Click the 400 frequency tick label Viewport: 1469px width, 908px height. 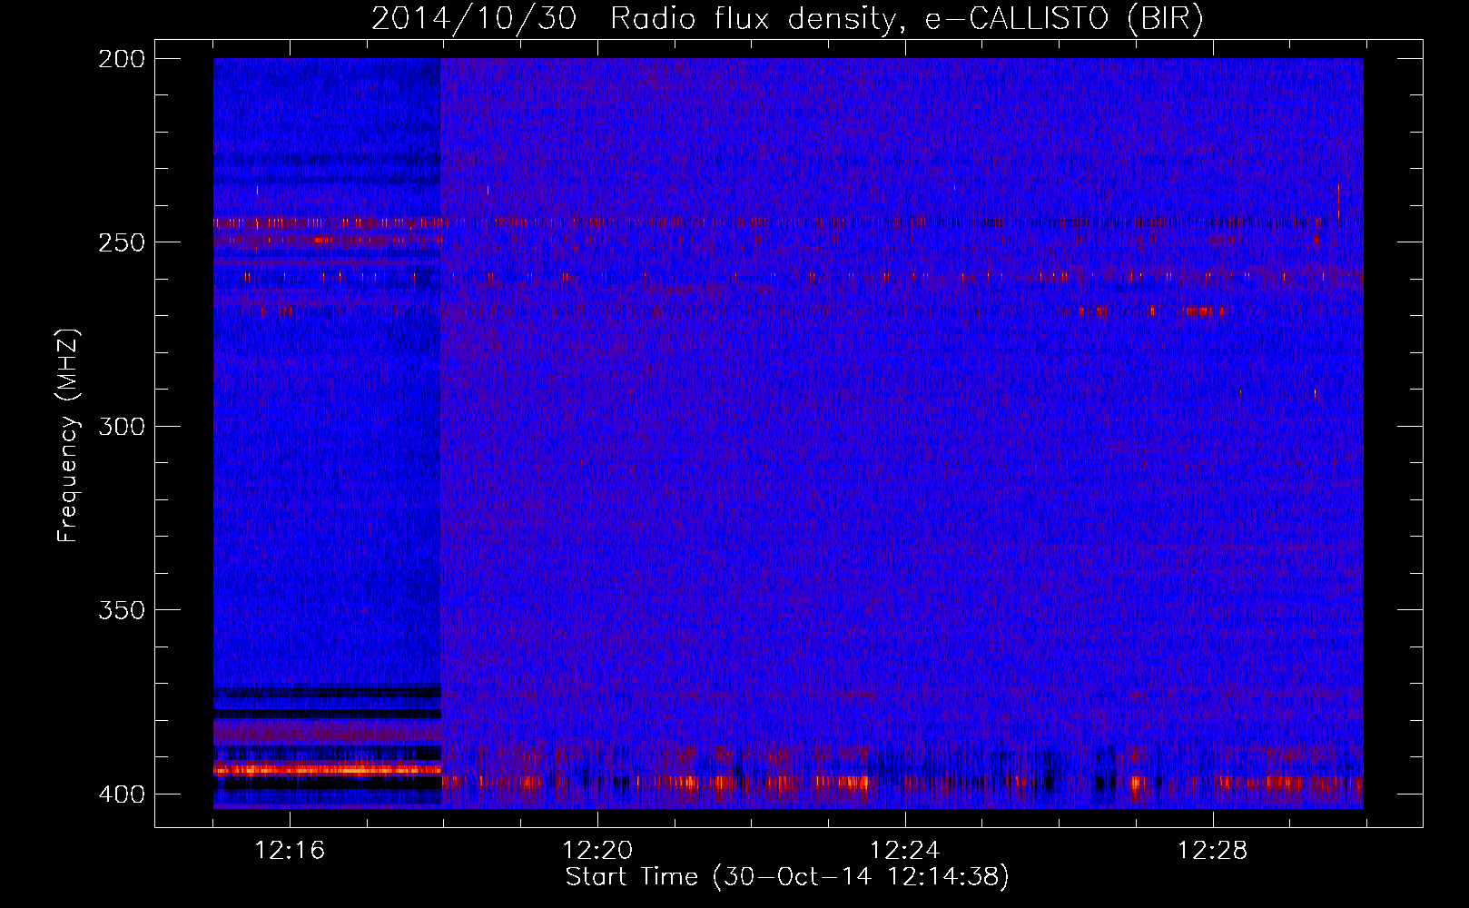(122, 794)
